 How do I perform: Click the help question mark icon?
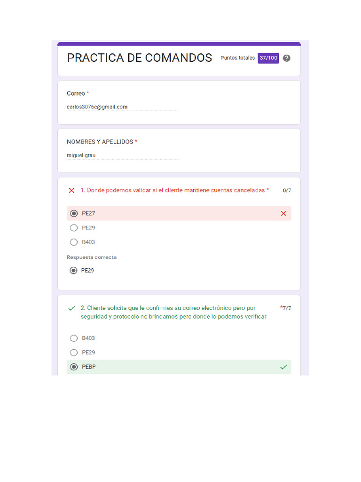287,58
